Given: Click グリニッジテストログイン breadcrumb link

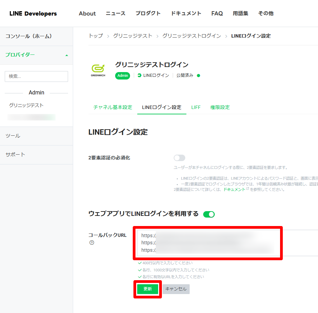Looking at the screenshot, I should pyautogui.click(x=192, y=36).
